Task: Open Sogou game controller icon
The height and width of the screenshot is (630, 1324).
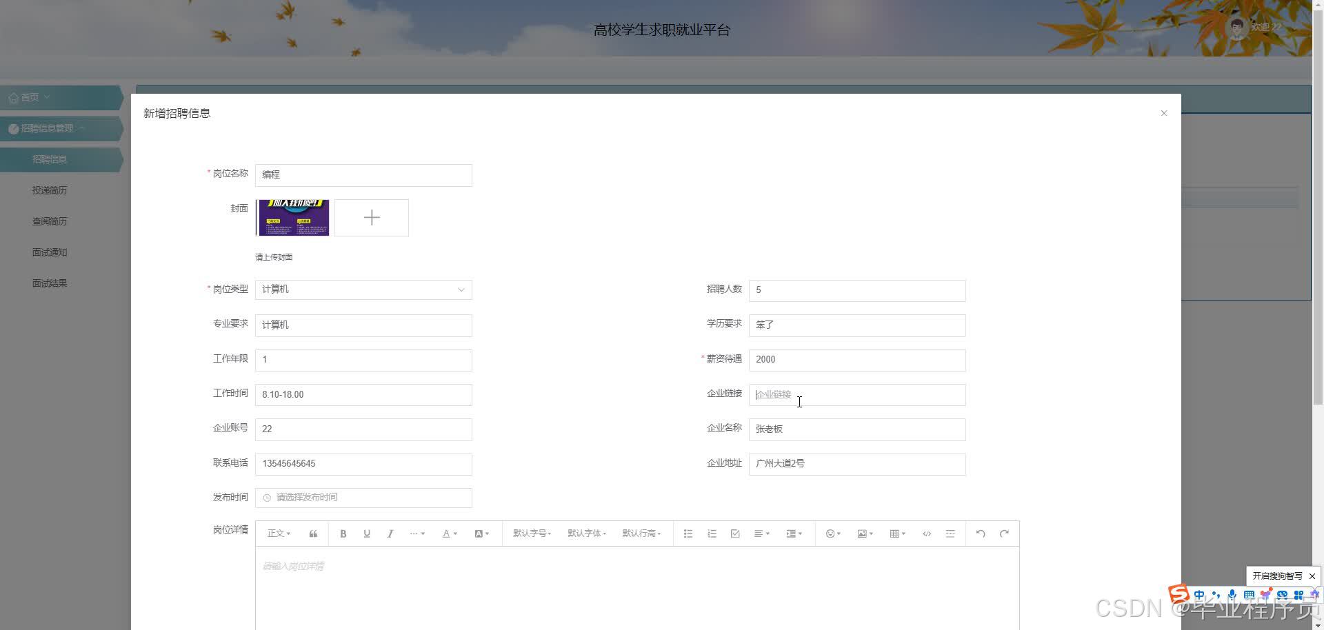Action: pyautogui.click(x=1282, y=595)
